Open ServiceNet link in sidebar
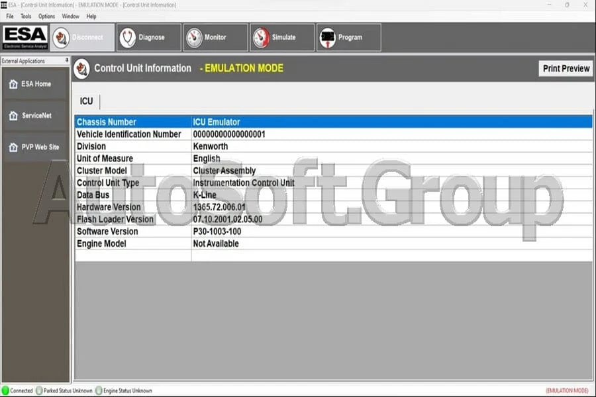The width and height of the screenshot is (596, 397). point(36,116)
